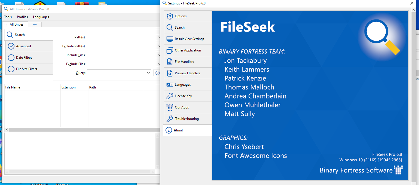Click the Preview Handlers icon
This screenshot has width=419, height=185.
tap(170, 73)
